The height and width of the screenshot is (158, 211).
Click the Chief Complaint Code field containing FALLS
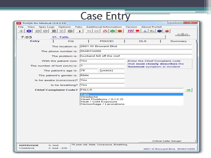click(132, 90)
